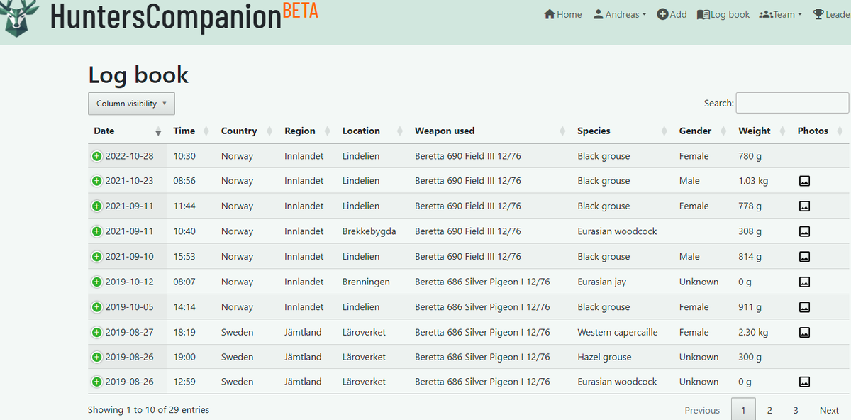Select the Brenningen location cell
The height and width of the screenshot is (420, 851).
tap(366, 282)
